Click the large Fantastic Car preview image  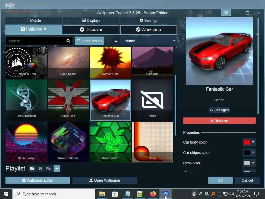219,51
